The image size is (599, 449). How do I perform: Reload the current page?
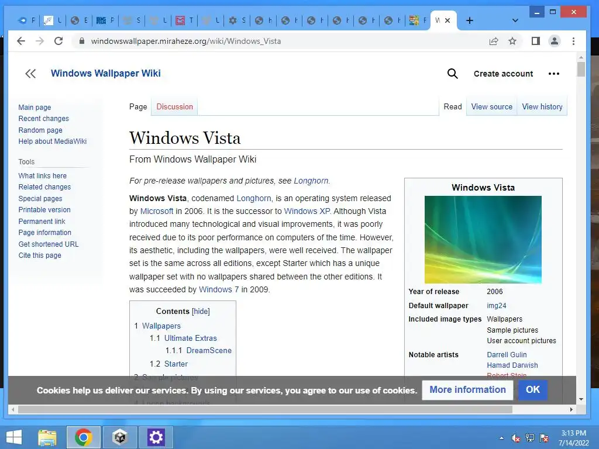pos(58,41)
